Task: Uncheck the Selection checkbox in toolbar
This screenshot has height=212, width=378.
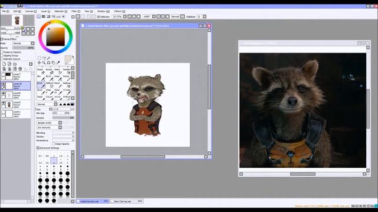Action: (99, 16)
